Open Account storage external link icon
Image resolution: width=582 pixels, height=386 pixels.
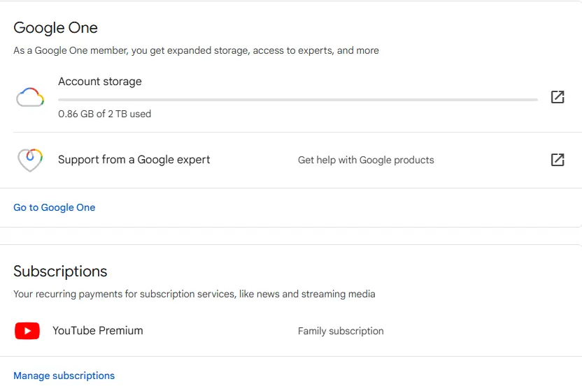(557, 97)
